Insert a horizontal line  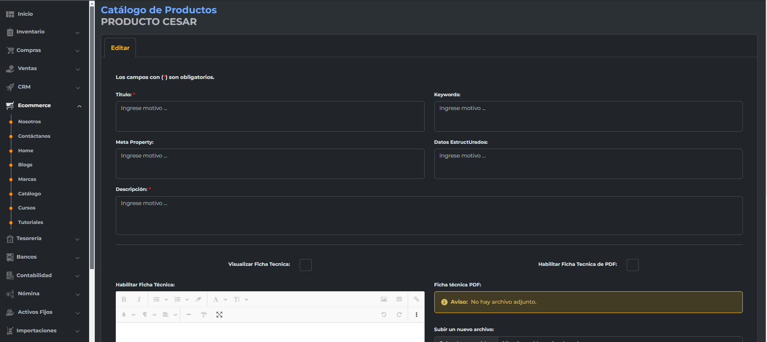(x=189, y=315)
